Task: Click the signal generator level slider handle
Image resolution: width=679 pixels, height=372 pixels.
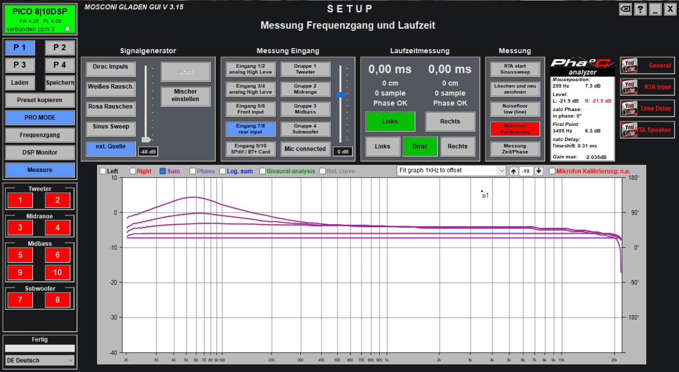Action: tap(146, 140)
